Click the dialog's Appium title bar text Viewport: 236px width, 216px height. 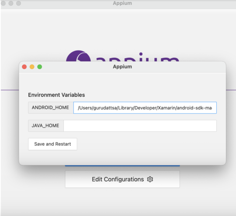click(122, 67)
